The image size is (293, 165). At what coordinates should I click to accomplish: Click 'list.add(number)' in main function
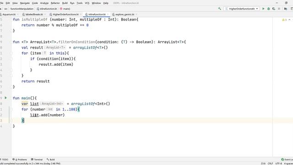47,115
